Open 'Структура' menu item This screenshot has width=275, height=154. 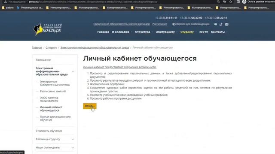(143, 32)
